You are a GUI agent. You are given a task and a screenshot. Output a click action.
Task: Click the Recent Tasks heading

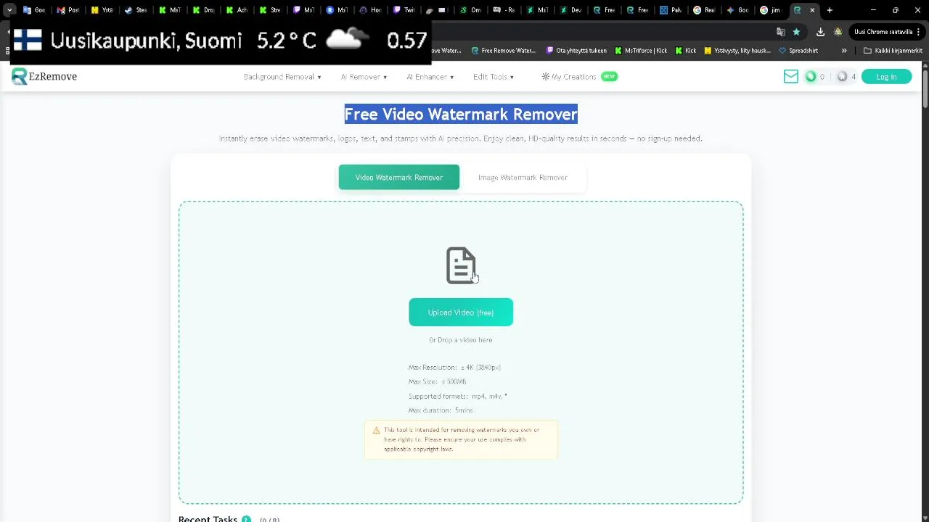[208, 518]
